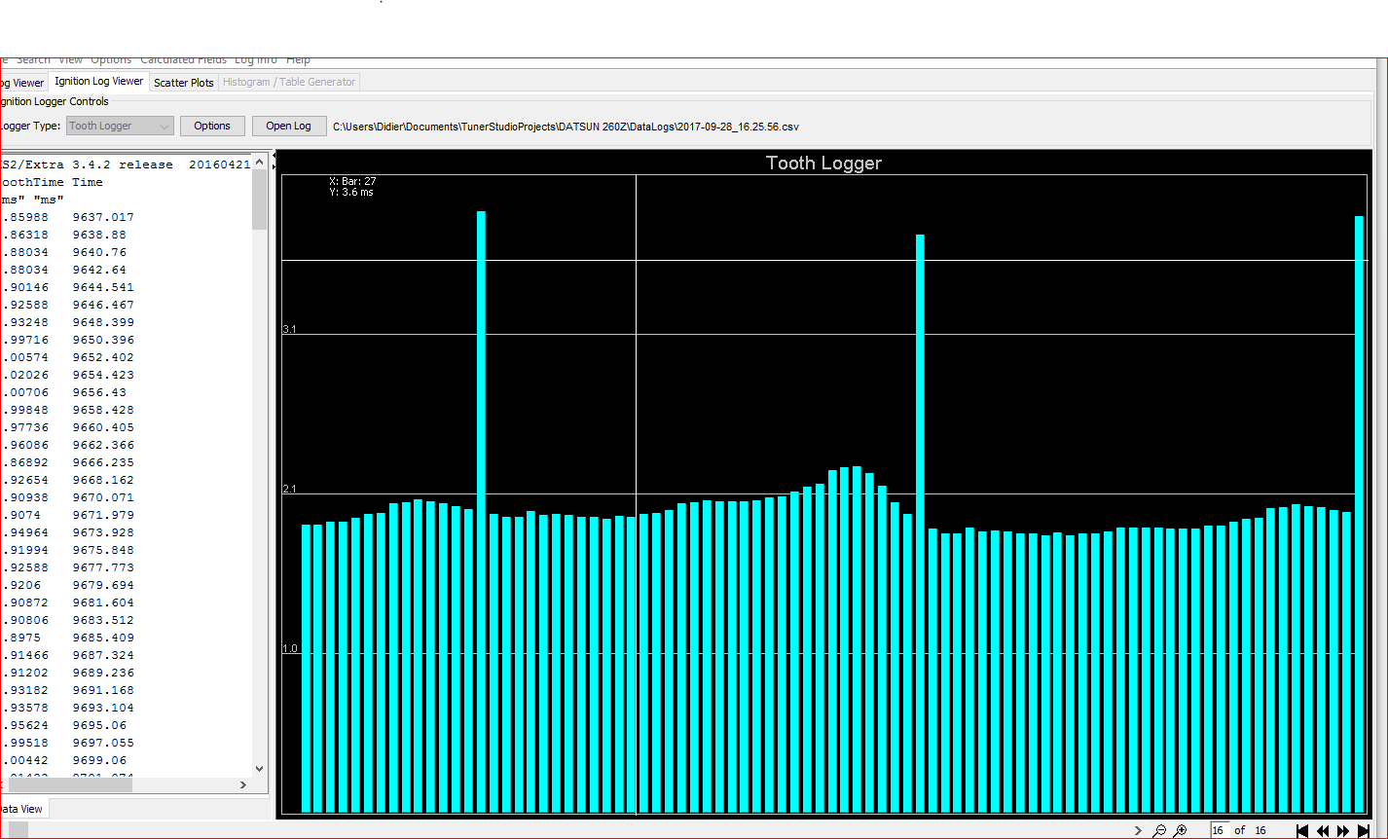Screen dimensions: 1388x839
Task: Select the Ignition Log Viewer tab
Action: click(x=98, y=82)
